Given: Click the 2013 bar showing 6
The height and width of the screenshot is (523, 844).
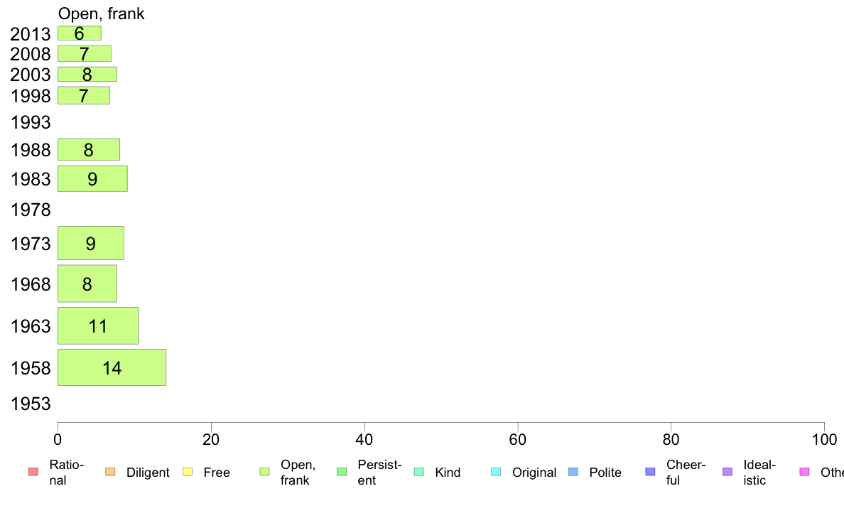Looking at the screenshot, I should (80, 33).
